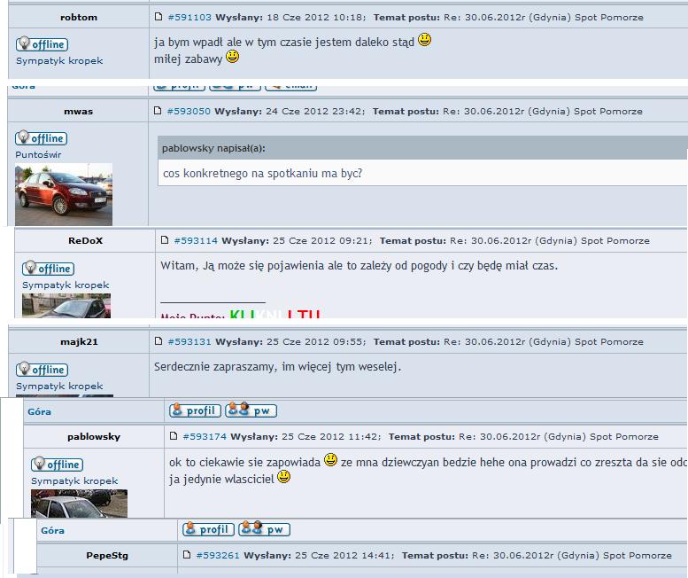The width and height of the screenshot is (688, 578).
Task: Jump to top via Góra above PepeStg
Action: 52,530
